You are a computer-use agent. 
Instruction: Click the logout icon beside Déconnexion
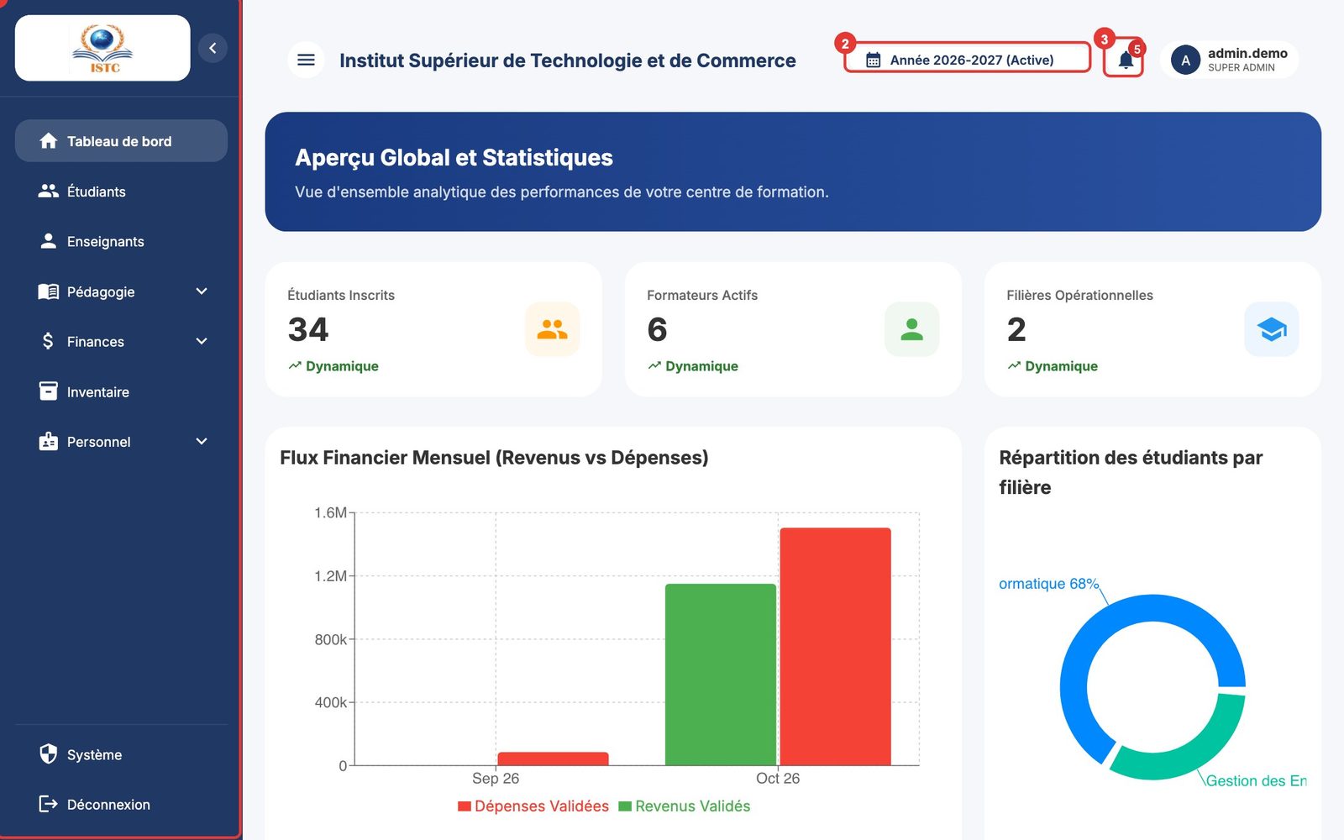[x=49, y=804]
